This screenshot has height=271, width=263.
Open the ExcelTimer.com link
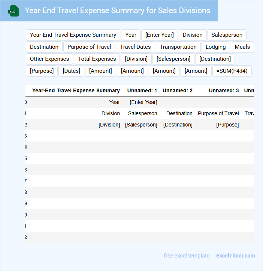click(x=235, y=256)
